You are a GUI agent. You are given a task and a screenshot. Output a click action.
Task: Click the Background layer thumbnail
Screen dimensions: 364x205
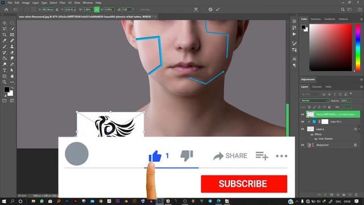(311, 145)
